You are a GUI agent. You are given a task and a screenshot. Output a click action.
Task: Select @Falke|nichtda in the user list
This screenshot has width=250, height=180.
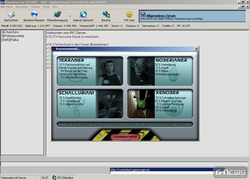coord(13,36)
